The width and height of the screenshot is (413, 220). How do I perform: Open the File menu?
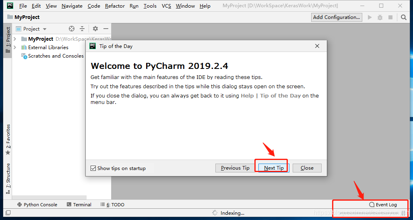[x=23, y=6]
